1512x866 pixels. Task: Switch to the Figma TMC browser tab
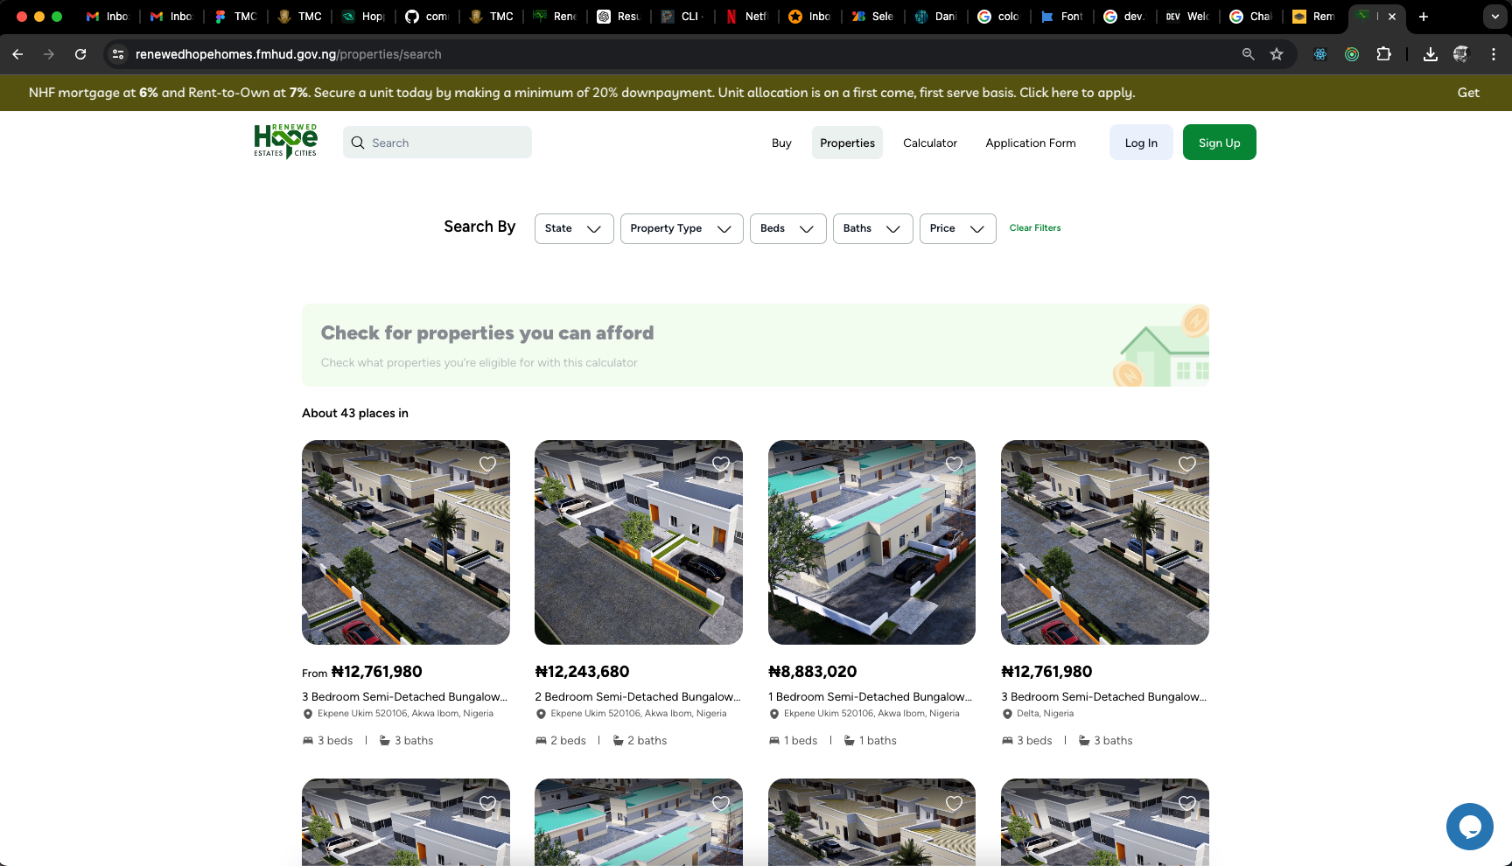click(235, 17)
